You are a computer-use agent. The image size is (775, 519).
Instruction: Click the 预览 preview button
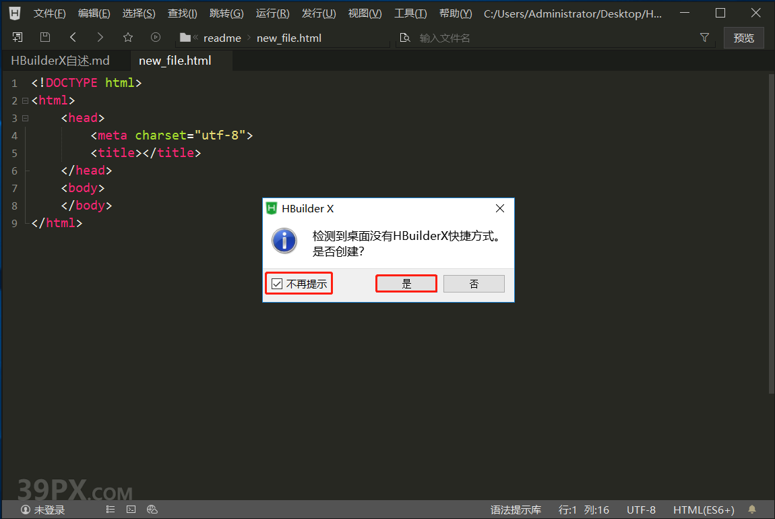(743, 38)
